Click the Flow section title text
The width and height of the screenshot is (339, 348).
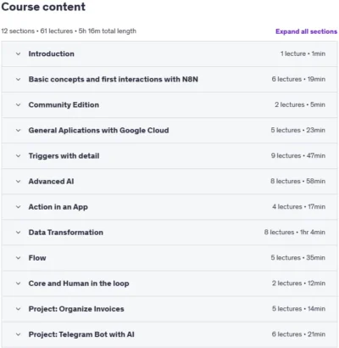coord(37,258)
